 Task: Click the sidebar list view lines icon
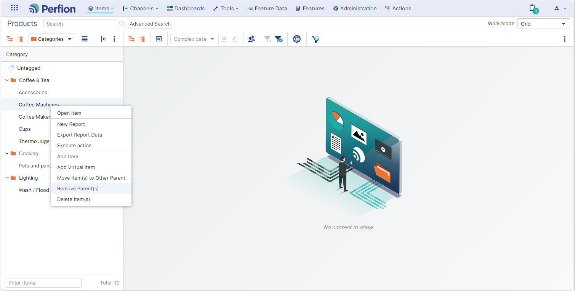pyautogui.click(x=85, y=39)
